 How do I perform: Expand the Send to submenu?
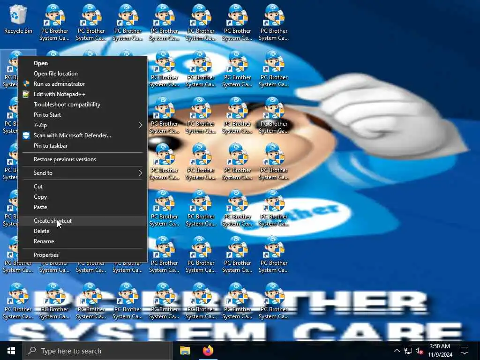point(82,173)
